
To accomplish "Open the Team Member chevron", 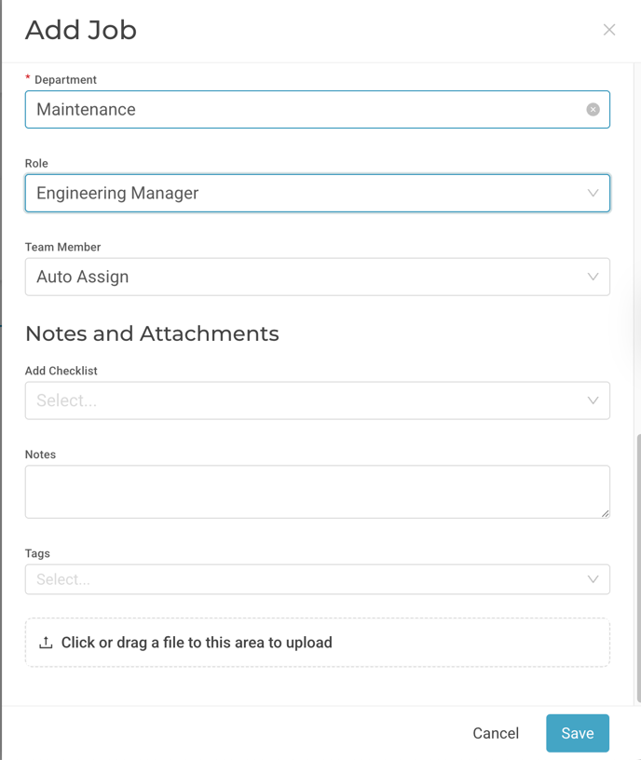I will click(593, 277).
